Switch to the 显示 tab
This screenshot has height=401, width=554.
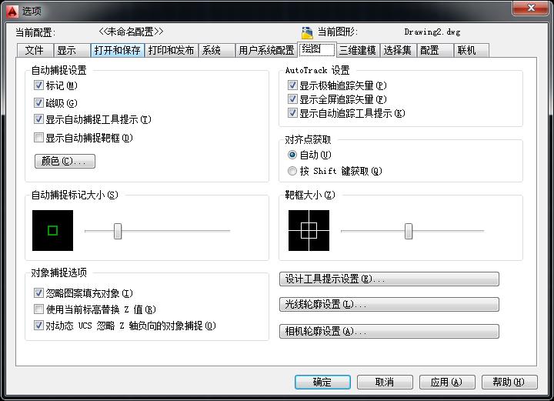click(72, 50)
